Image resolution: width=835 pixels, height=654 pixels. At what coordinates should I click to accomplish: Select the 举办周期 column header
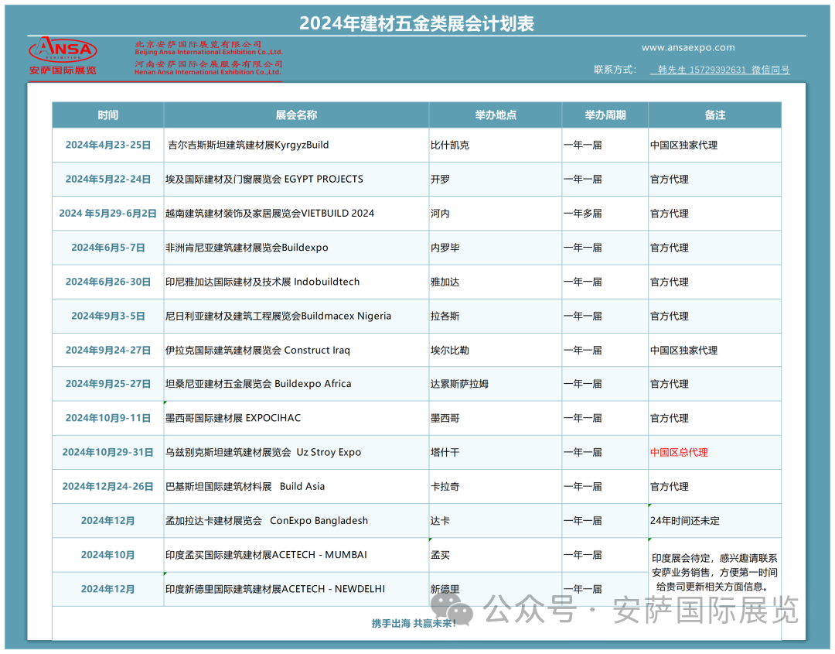point(605,115)
